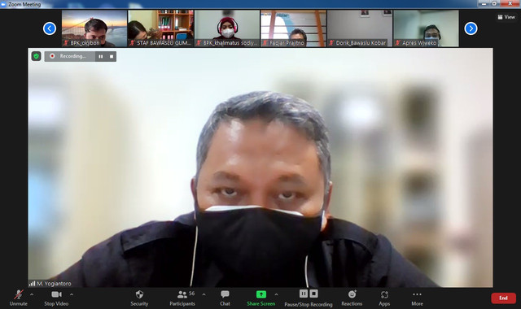Unmute the microphone
Viewport: 521px width, 309px height.
pos(19,298)
